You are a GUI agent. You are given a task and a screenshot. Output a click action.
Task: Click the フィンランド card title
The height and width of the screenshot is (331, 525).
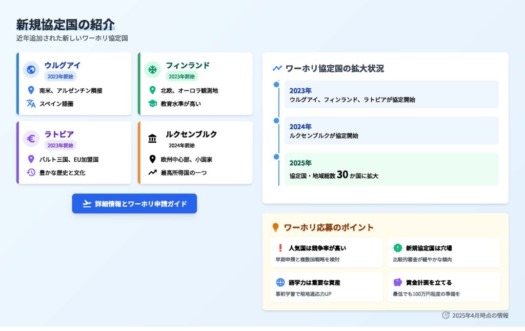[188, 65]
